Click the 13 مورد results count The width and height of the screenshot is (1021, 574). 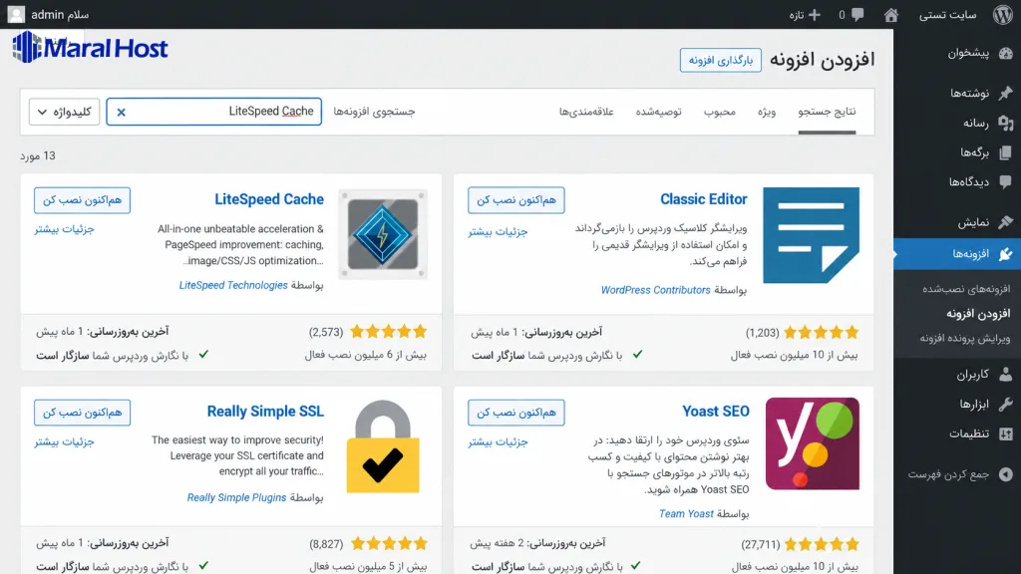click(38, 156)
